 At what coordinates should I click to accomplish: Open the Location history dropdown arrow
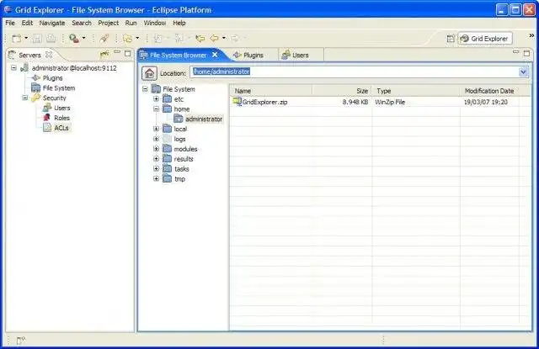pyautogui.click(x=523, y=72)
